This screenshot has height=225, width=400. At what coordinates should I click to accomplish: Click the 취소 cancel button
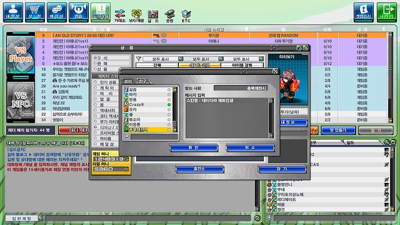tap(250, 148)
